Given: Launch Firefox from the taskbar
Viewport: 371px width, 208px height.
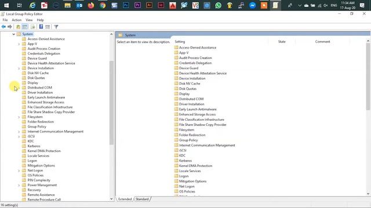Looking at the screenshot, I should 91,5.
